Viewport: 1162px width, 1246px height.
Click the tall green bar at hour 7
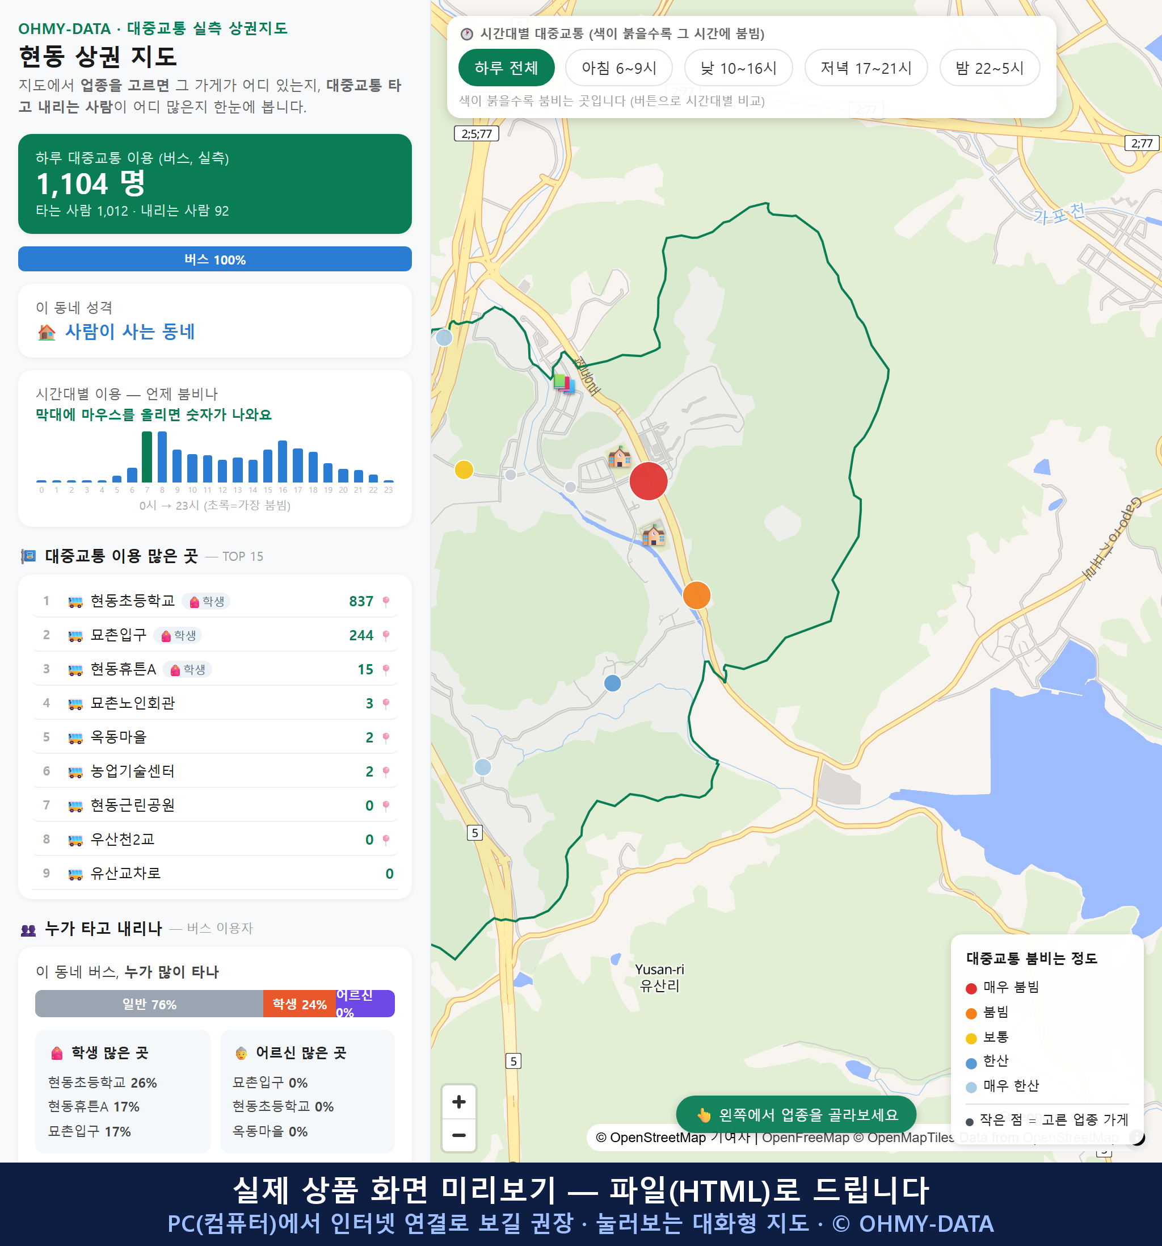(146, 457)
